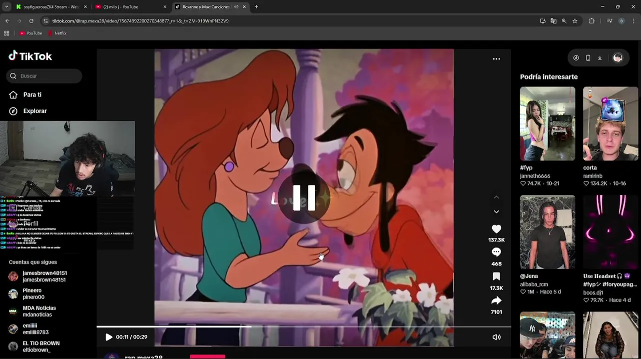Open the #fyp video by janneth6666

[548, 124]
